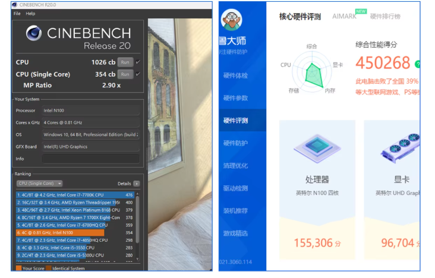Select ranking row Intel Core i5-3550 CPU
Screen dimensions: 435x278
click(x=75, y=248)
